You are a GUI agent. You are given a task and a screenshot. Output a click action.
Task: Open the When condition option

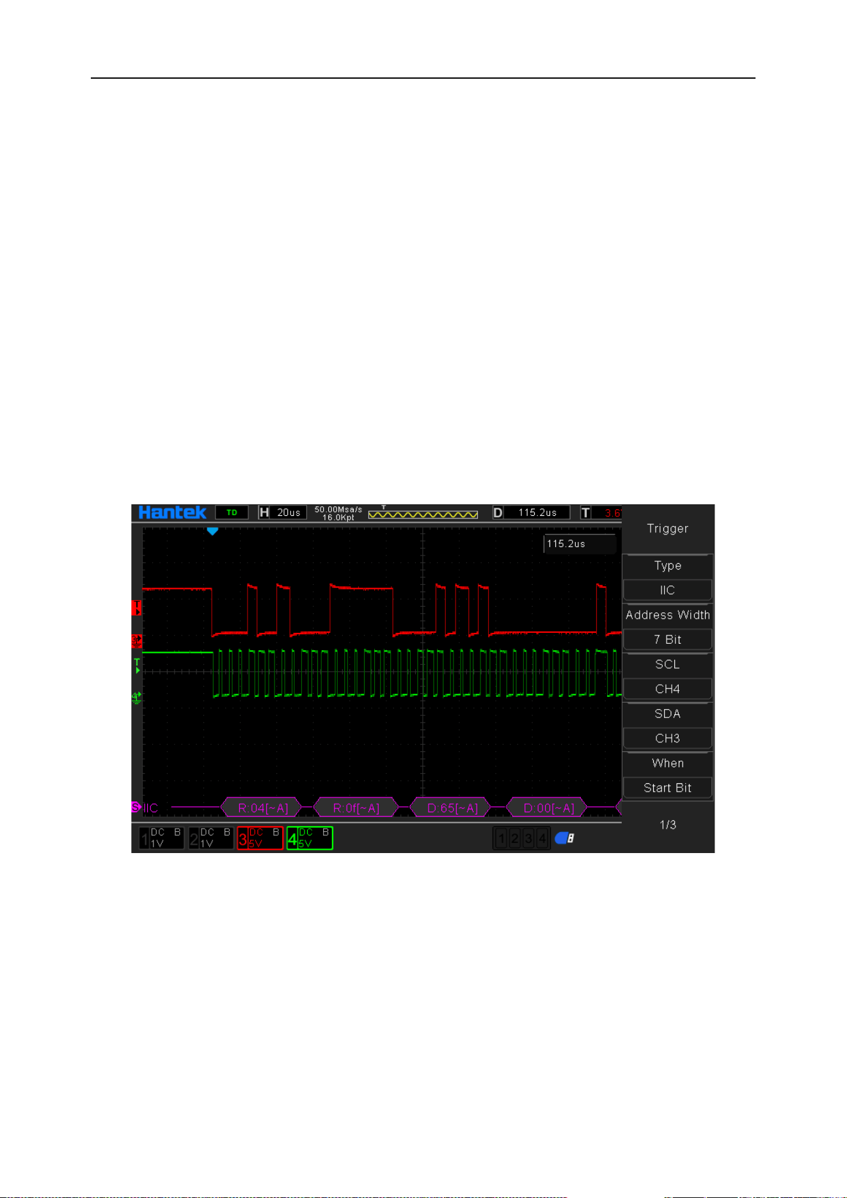[667, 763]
